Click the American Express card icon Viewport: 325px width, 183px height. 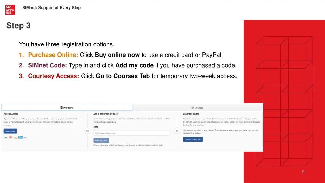(x=20, y=137)
